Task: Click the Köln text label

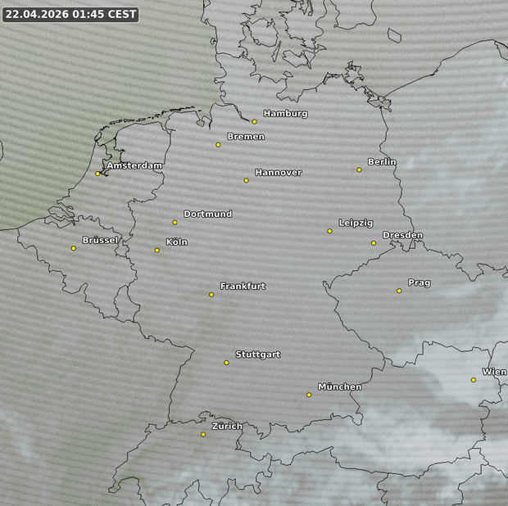Action: point(176,242)
